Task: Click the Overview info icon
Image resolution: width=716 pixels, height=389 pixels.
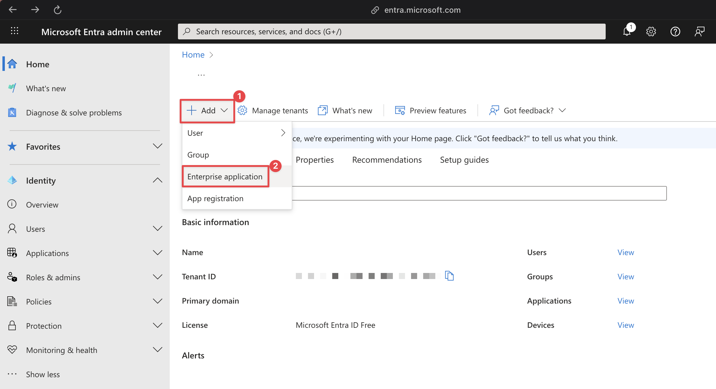Action: point(12,204)
